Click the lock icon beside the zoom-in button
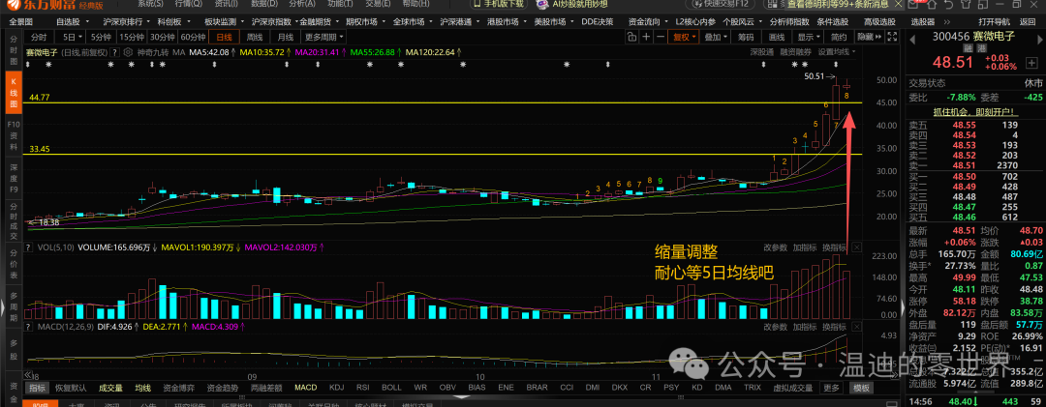Image resolution: width=1046 pixels, height=407 pixels. (631, 37)
